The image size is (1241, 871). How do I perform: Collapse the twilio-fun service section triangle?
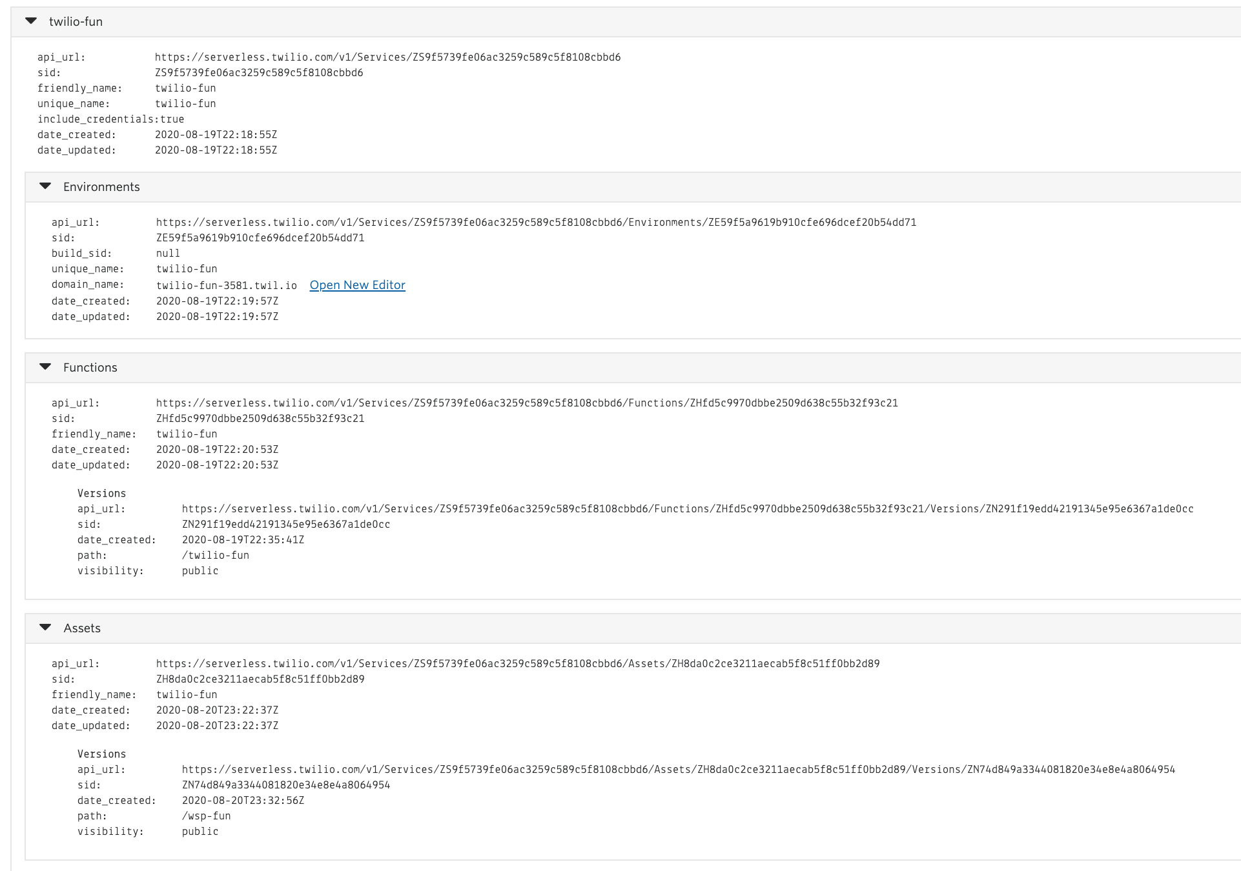pos(31,21)
